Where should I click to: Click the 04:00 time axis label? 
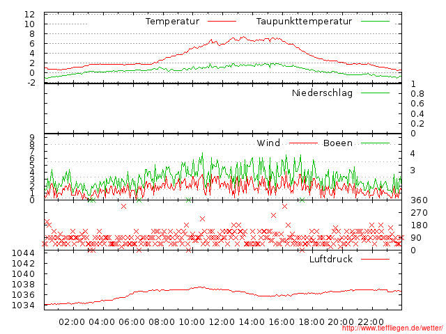[x=102, y=322]
